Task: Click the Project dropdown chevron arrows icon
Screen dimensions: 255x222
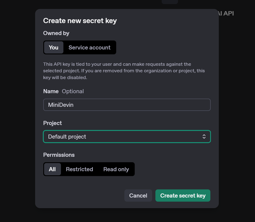Action: coord(204,137)
